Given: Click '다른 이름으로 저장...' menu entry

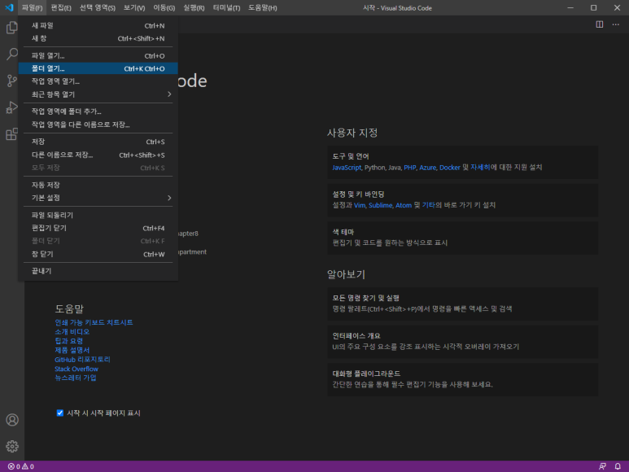Looking at the screenshot, I should (98, 155).
